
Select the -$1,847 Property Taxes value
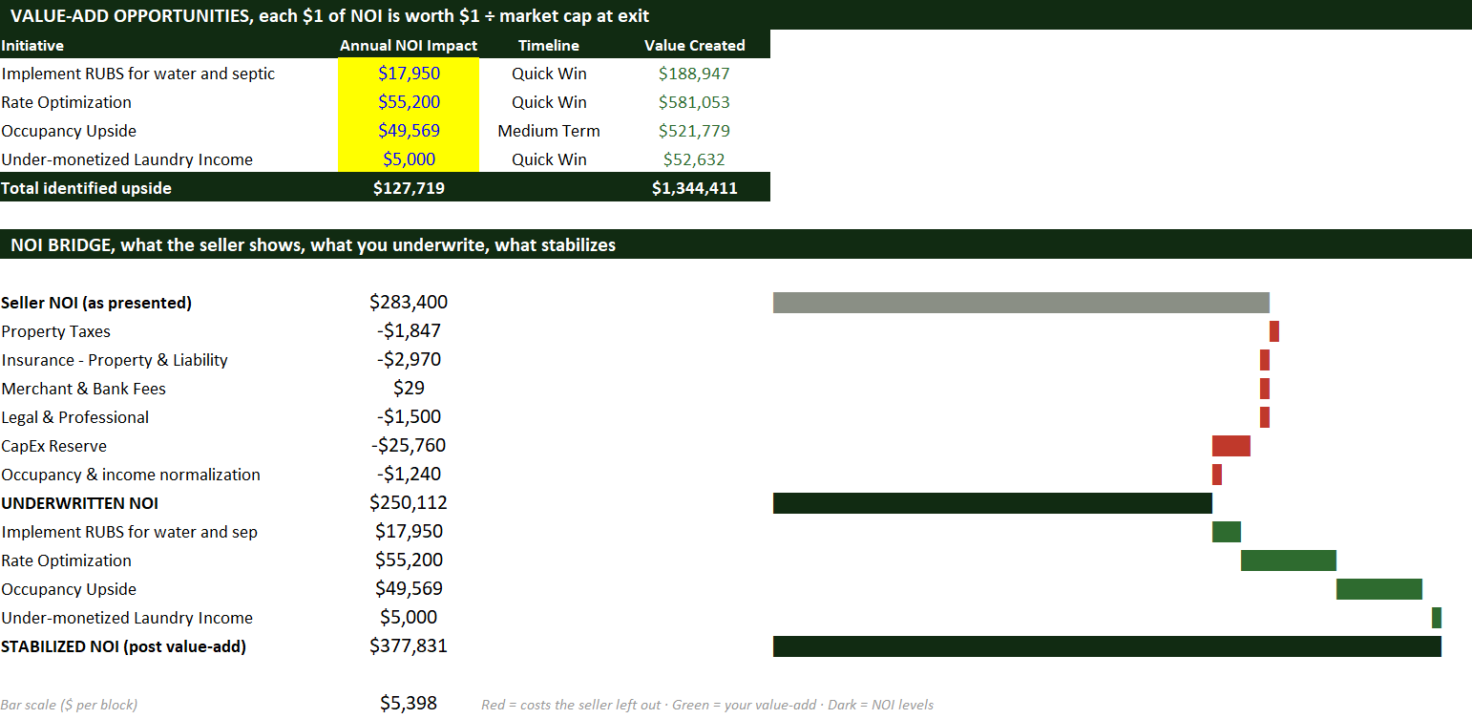click(409, 331)
